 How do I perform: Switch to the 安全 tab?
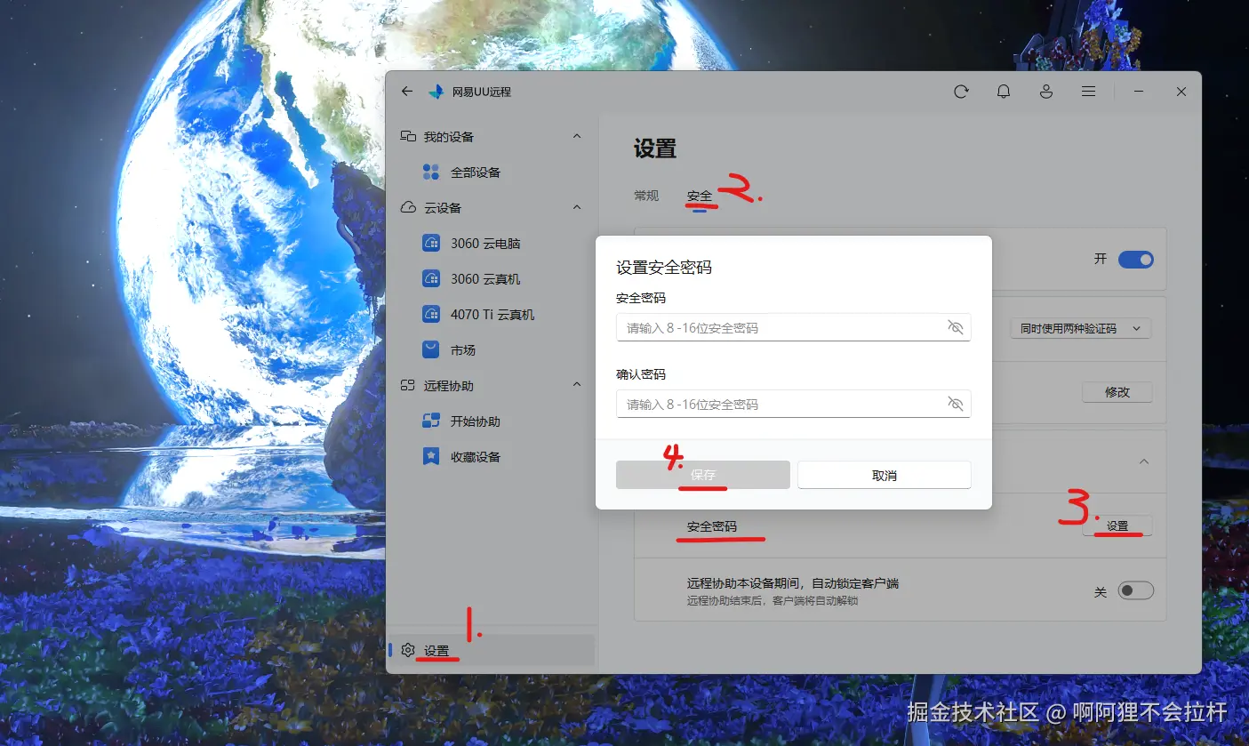700,196
